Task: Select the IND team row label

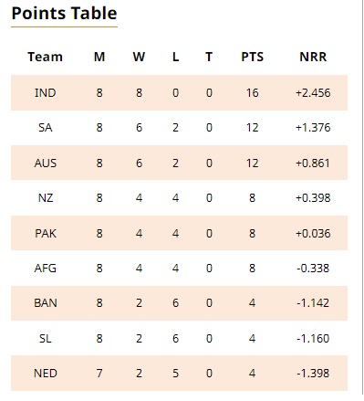Action: pos(46,93)
